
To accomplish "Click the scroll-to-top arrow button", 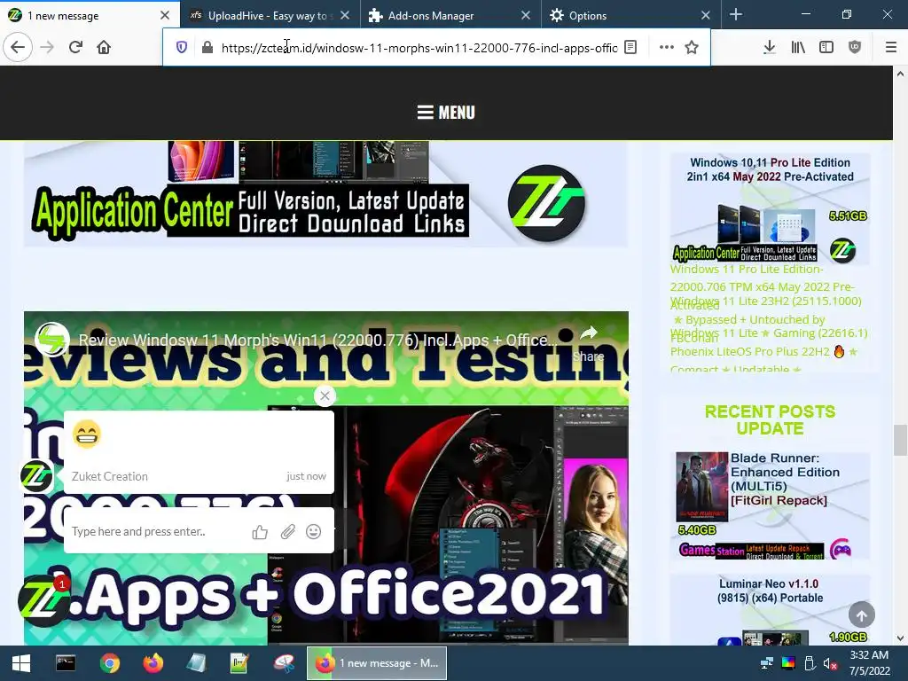I will [862, 615].
